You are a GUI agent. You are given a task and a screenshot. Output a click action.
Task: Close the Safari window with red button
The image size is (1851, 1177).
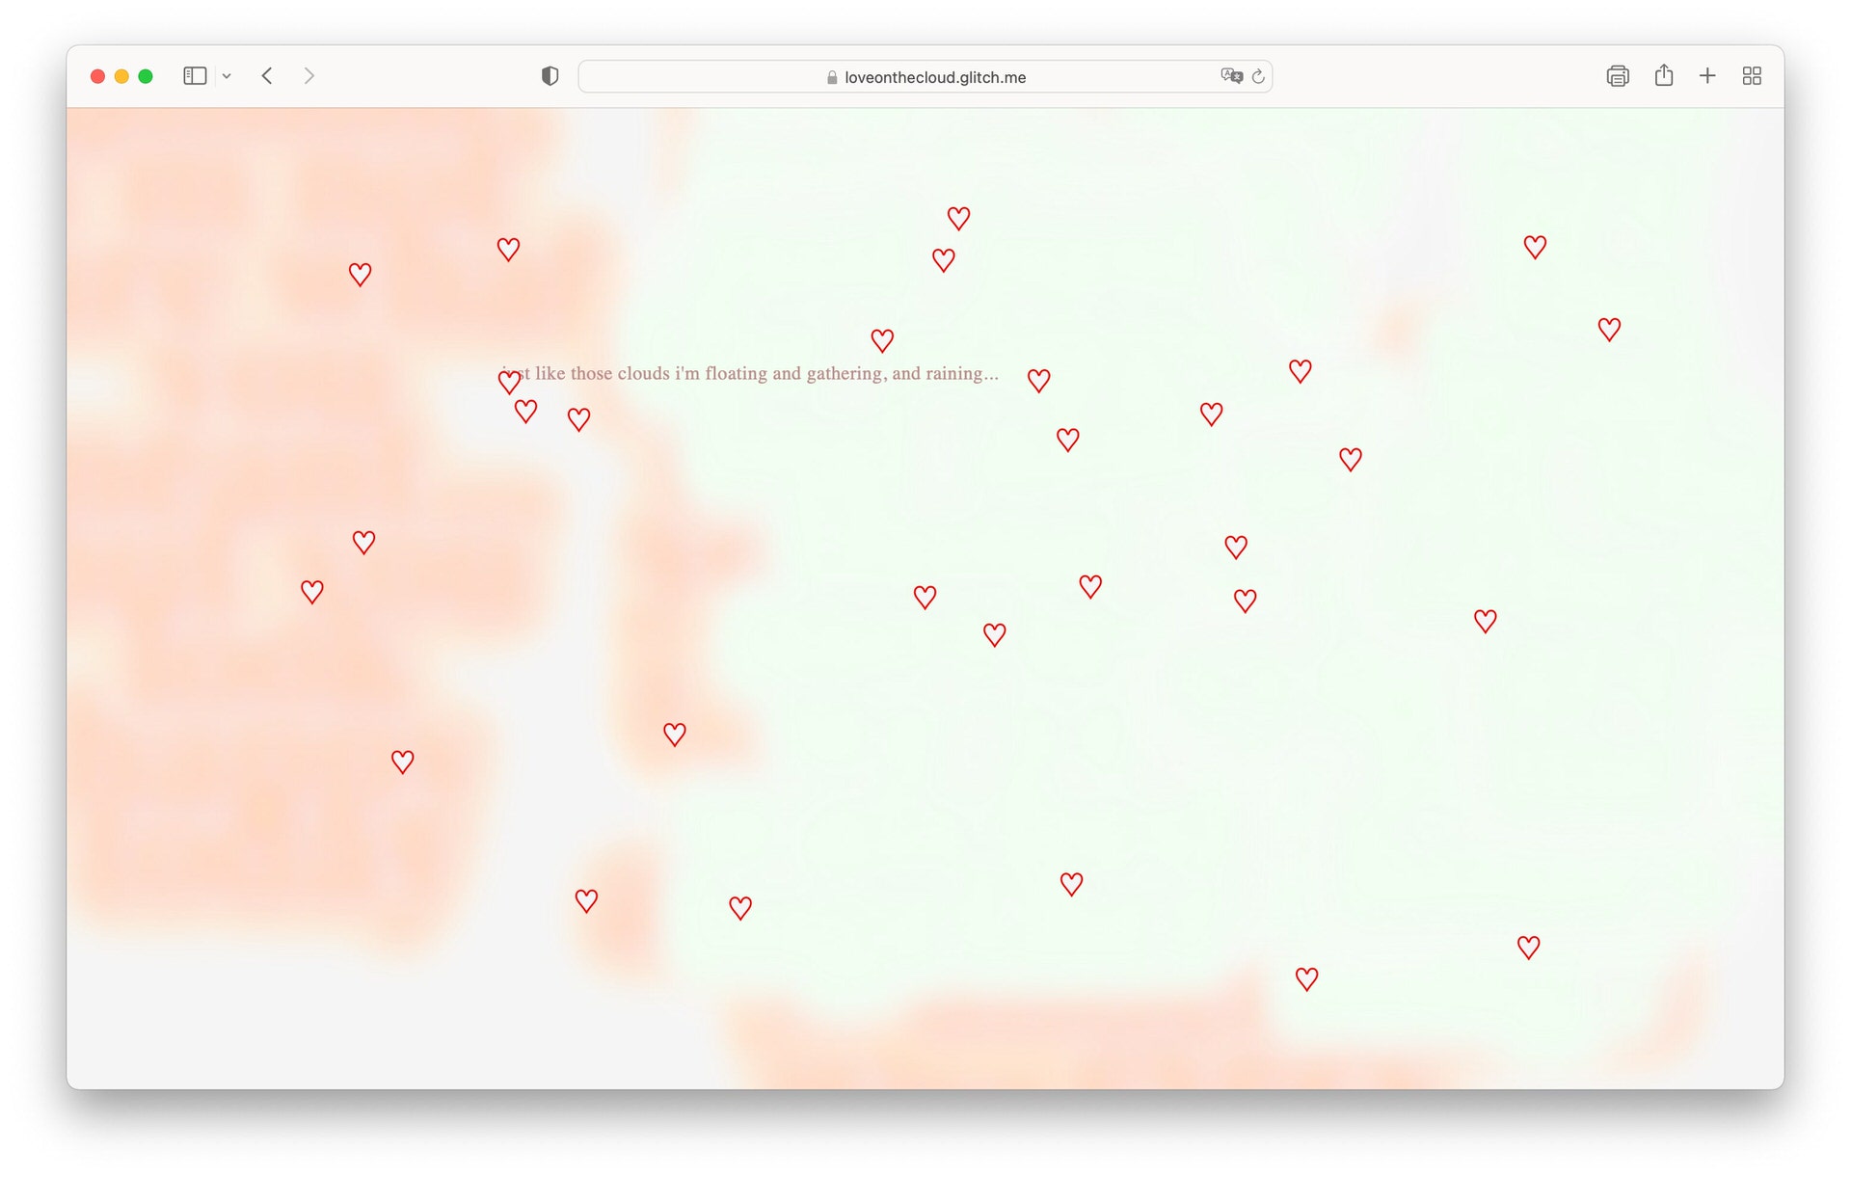97,76
